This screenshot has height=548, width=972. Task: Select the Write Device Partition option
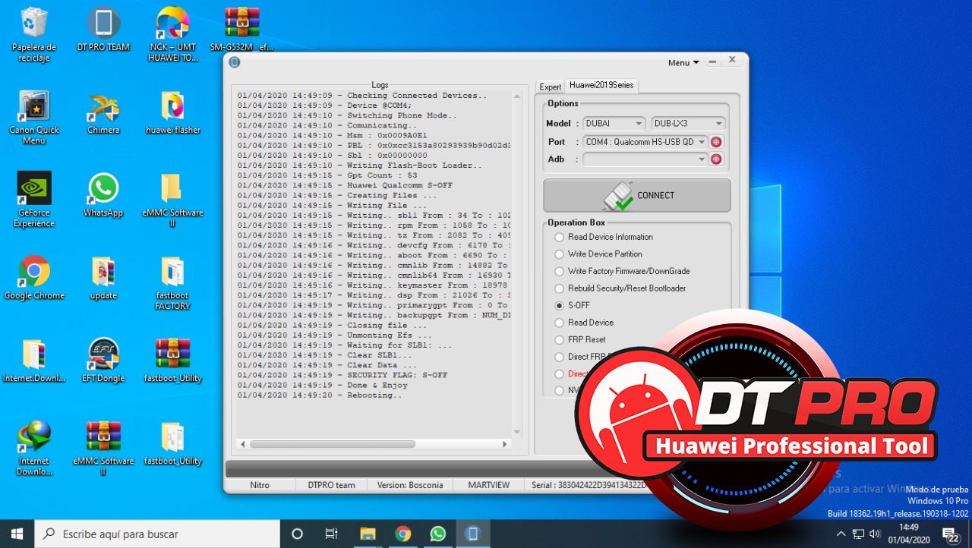point(598,254)
